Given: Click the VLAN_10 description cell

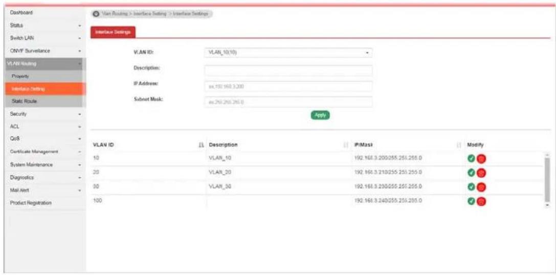Looking at the screenshot, I should [220, 158].
